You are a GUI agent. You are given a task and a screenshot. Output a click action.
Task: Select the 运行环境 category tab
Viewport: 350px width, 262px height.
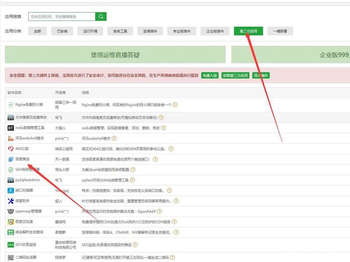pos(90,31)
